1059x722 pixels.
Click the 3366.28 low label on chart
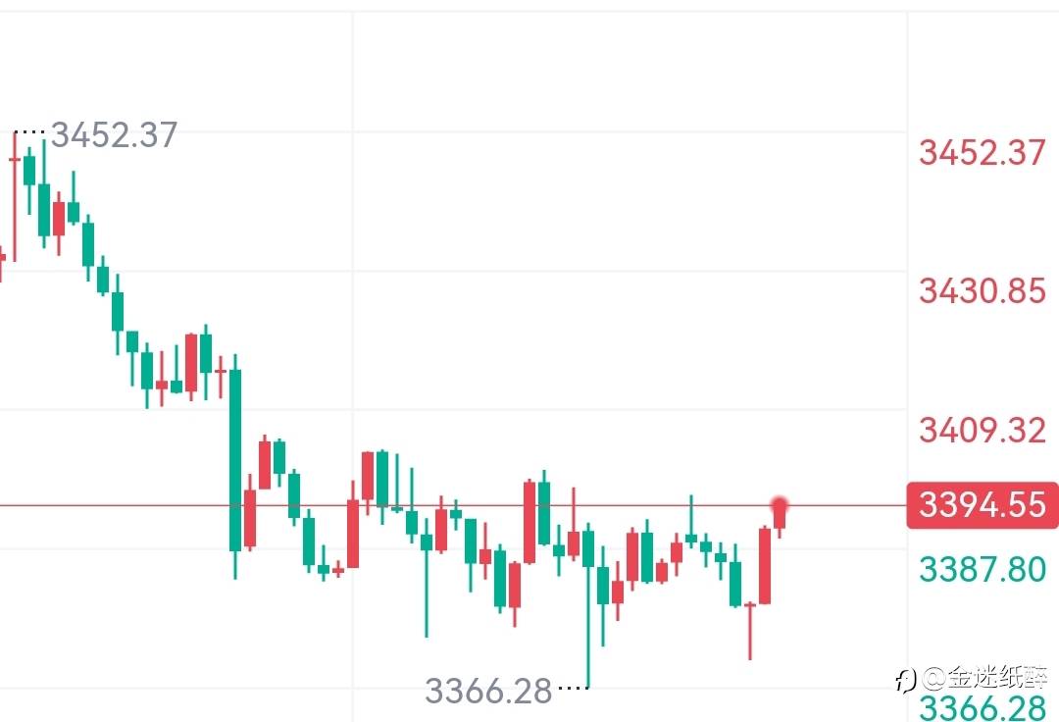488,691
